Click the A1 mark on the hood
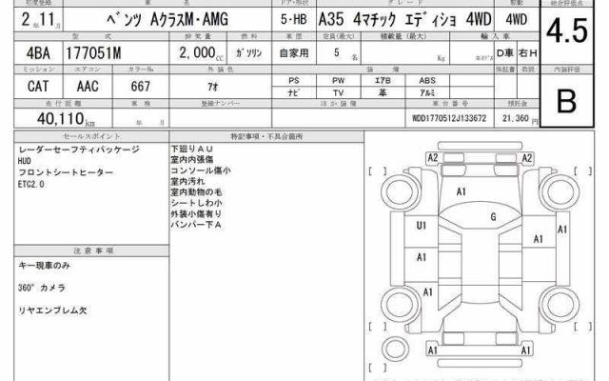The height and width of the screenshot is (381, 609). 462,191
